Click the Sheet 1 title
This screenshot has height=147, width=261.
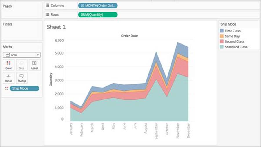[56, 27]
